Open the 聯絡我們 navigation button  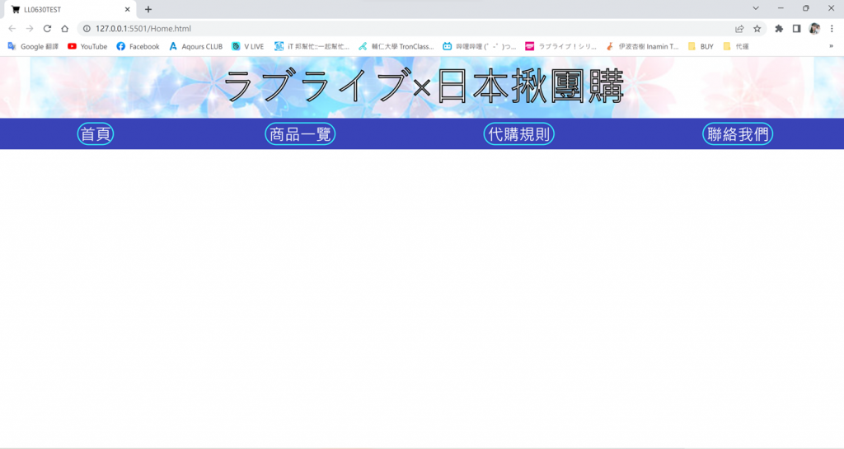738,134
